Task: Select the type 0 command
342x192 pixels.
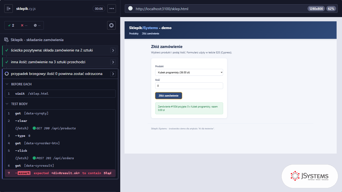Action: click(60, 136)
